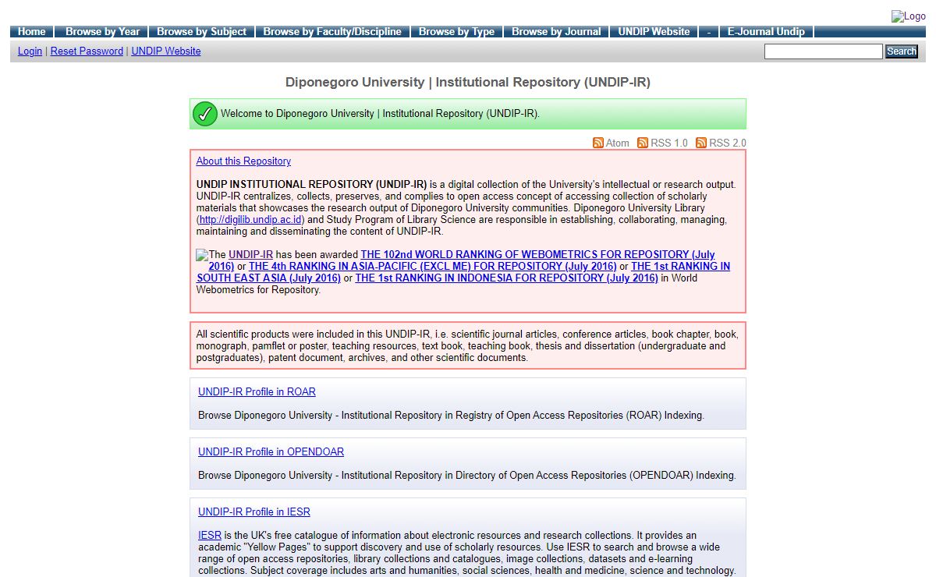Open Browse by Type menu

click(x=456, y=32)
